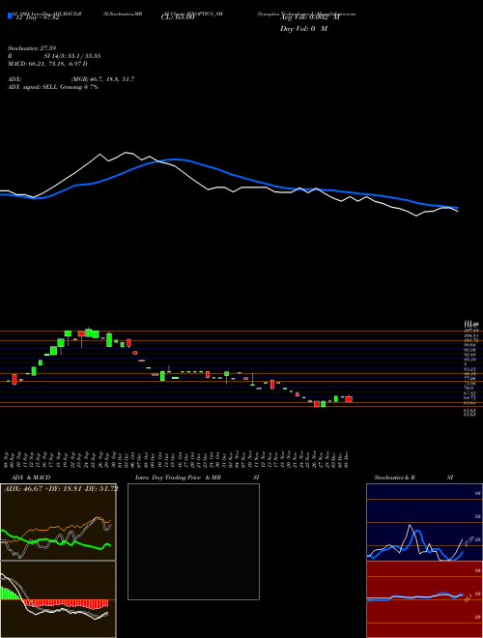Open the ADX line chart panel
This screenshot has height=638, width=483.
point(58,522)
